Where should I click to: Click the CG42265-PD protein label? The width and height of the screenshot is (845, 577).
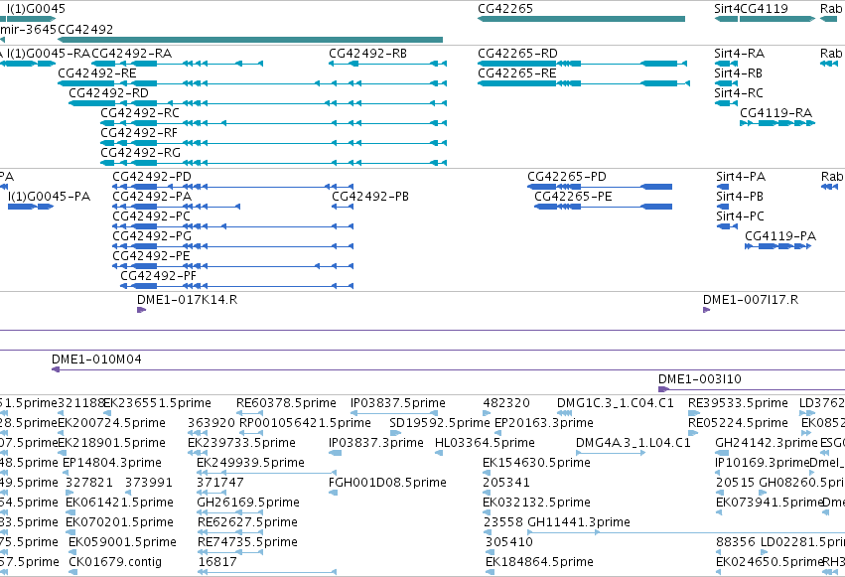point(567,177)
